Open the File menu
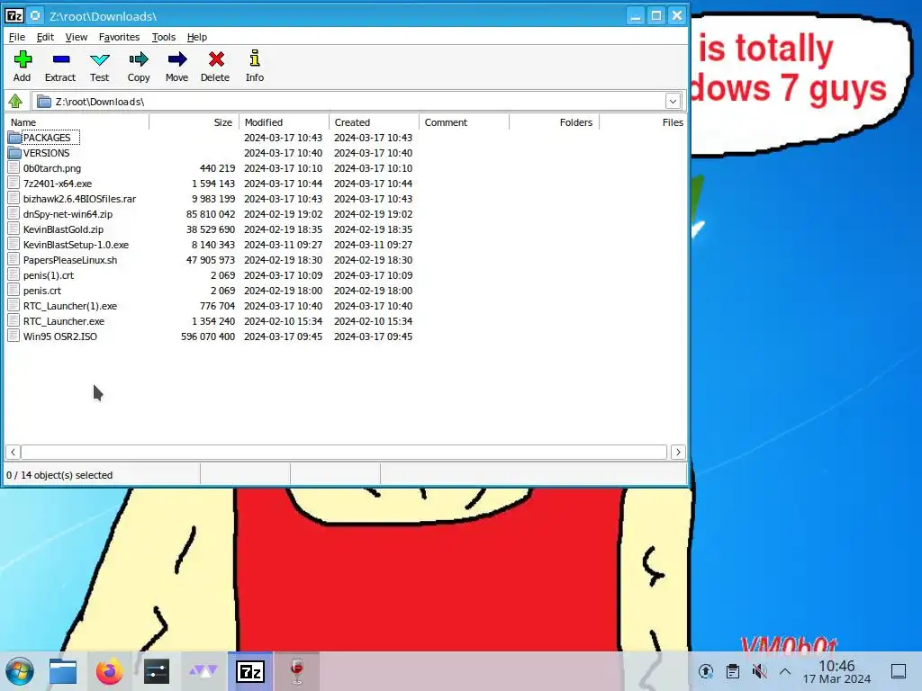 (x=17, y=37)
